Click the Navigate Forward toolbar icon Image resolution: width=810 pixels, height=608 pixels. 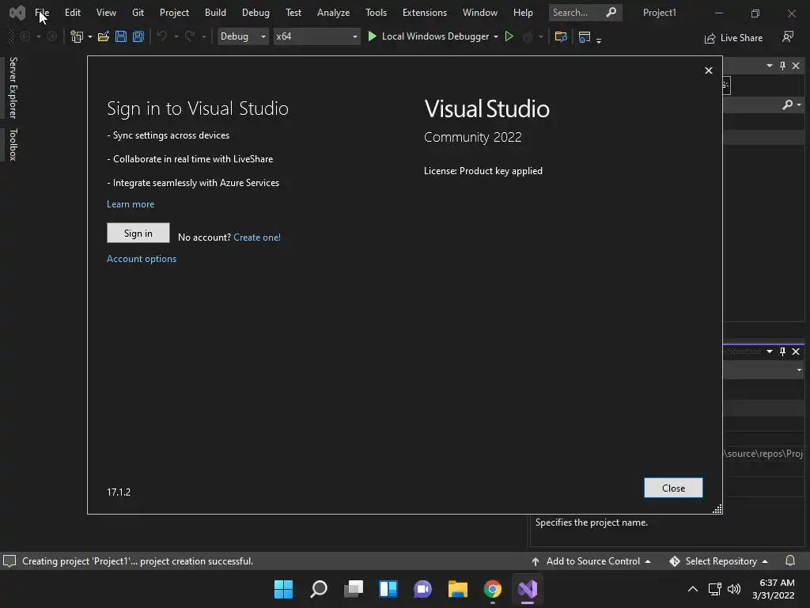[51, 36]
